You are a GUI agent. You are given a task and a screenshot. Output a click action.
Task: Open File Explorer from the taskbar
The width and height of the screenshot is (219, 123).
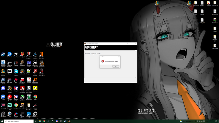pos(40,121)
